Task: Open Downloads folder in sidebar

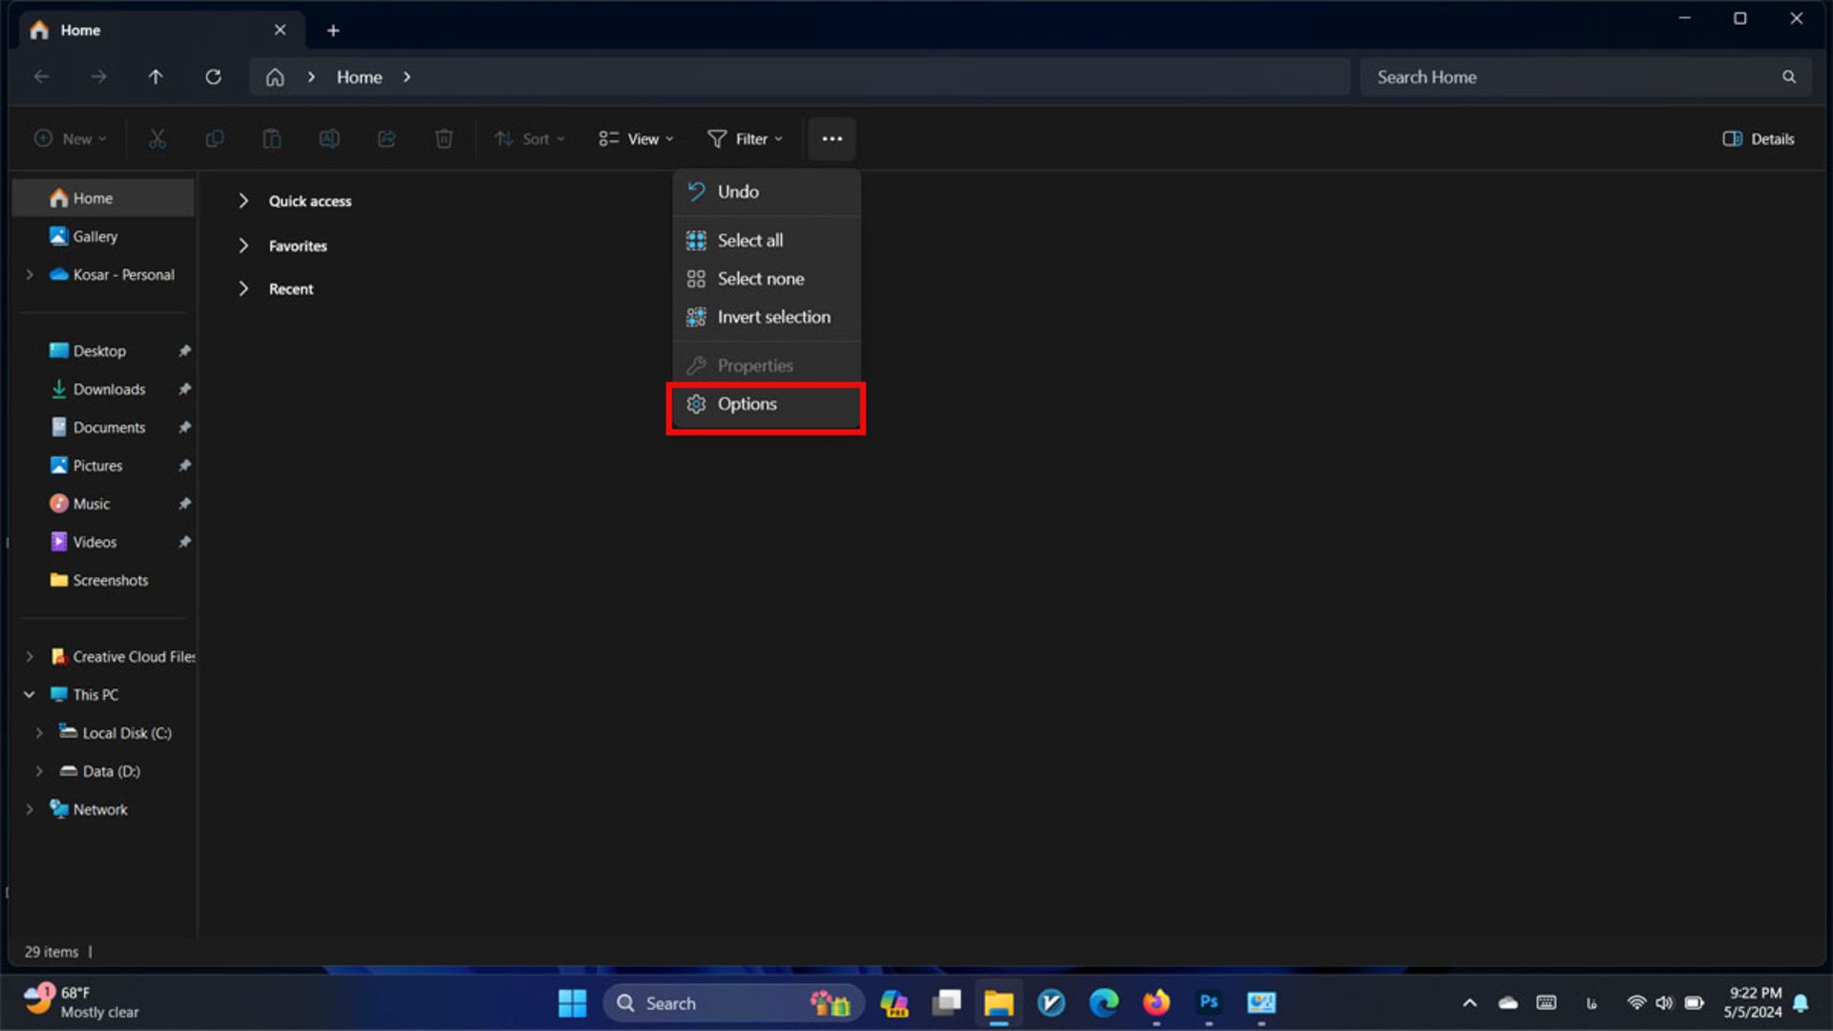Action: coord(109,389)
